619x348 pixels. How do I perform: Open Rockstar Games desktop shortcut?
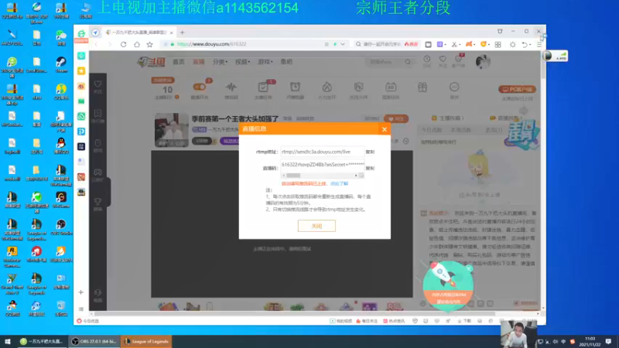(x=12, y=257)
